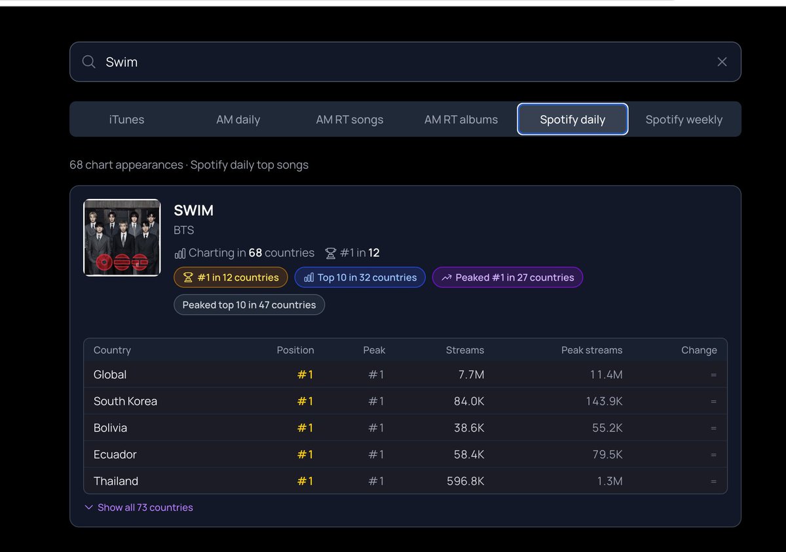The height and width of the screenshot is (552, 786).
Task: Select the #1 in 12 countries badge
Action: pos(231,277)
